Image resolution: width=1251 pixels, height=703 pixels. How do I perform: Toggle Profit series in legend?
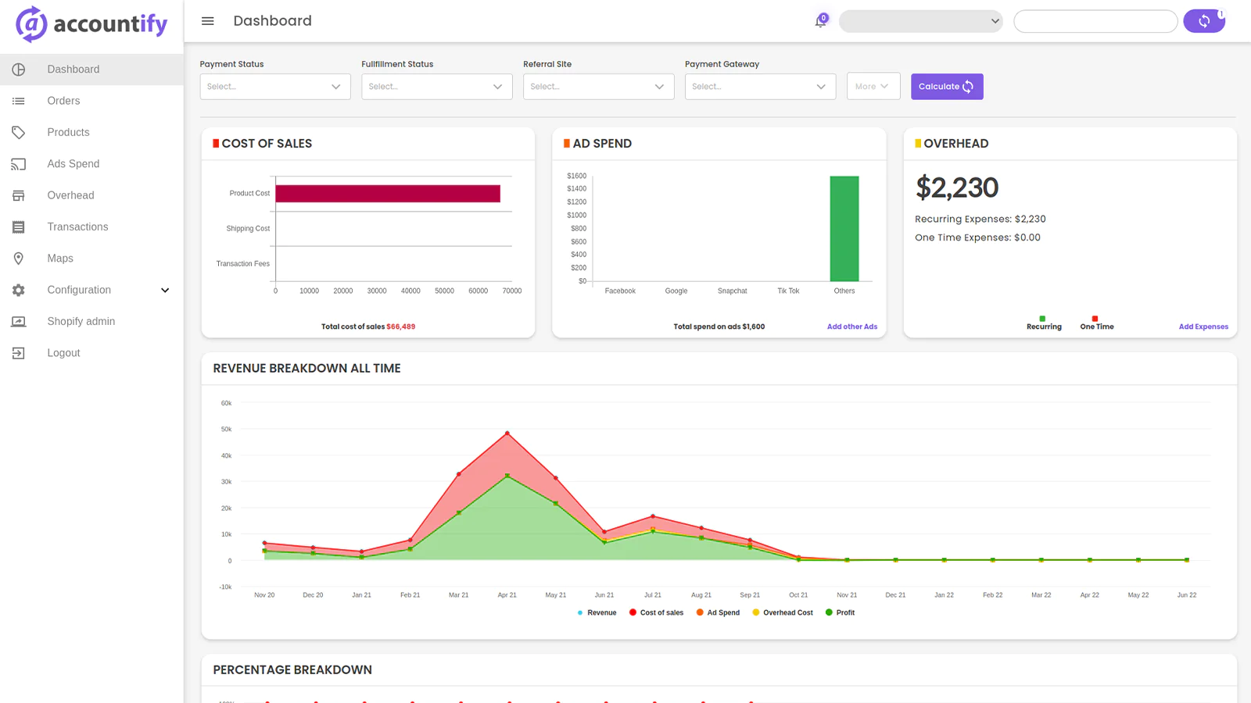(x=841, y=612)
